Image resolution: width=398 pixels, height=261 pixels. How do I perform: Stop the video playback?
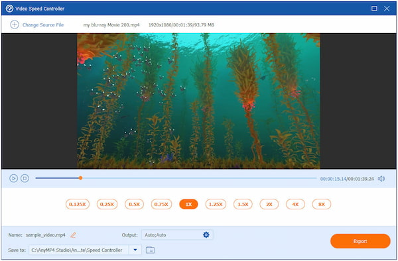click(x=25, y=178)
